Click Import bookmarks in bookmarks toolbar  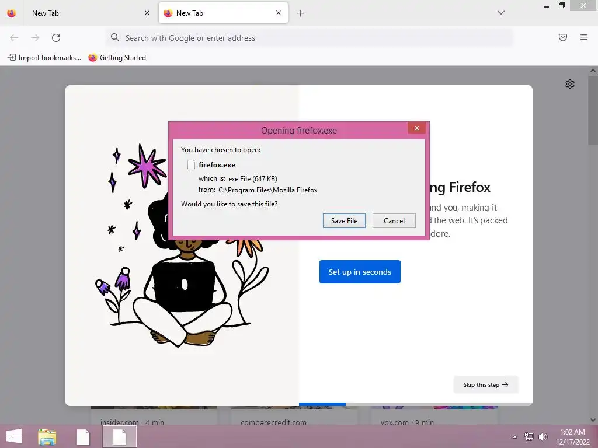click(x=44, y=58)
